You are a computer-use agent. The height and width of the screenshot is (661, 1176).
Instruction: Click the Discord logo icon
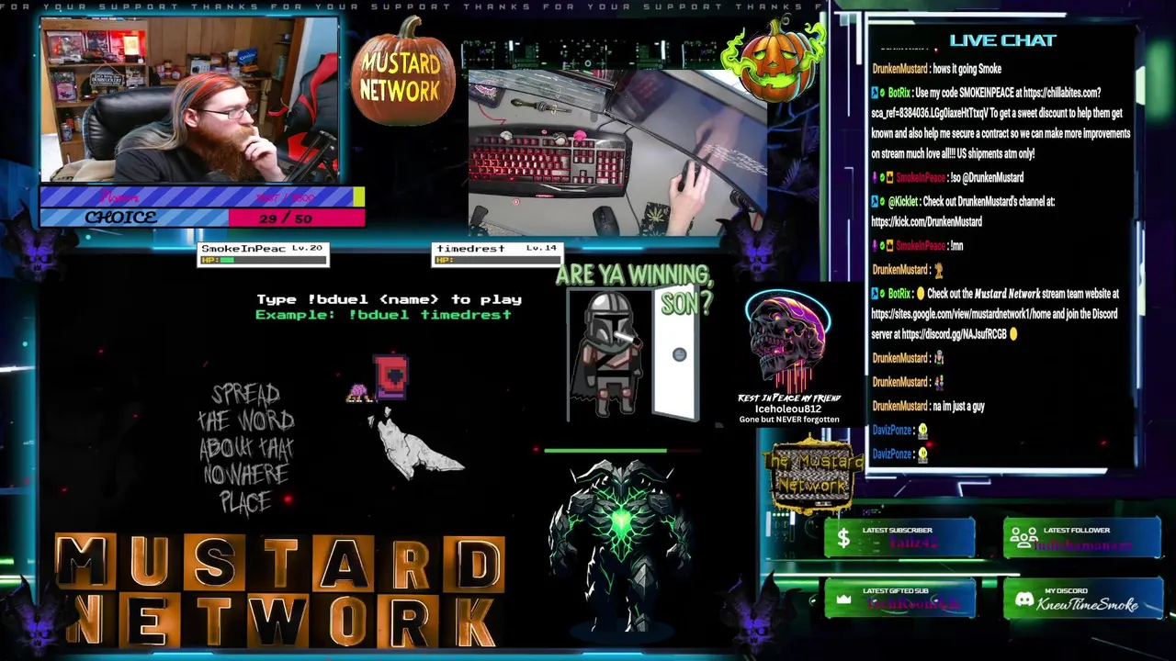click(x=1023, y=599)
